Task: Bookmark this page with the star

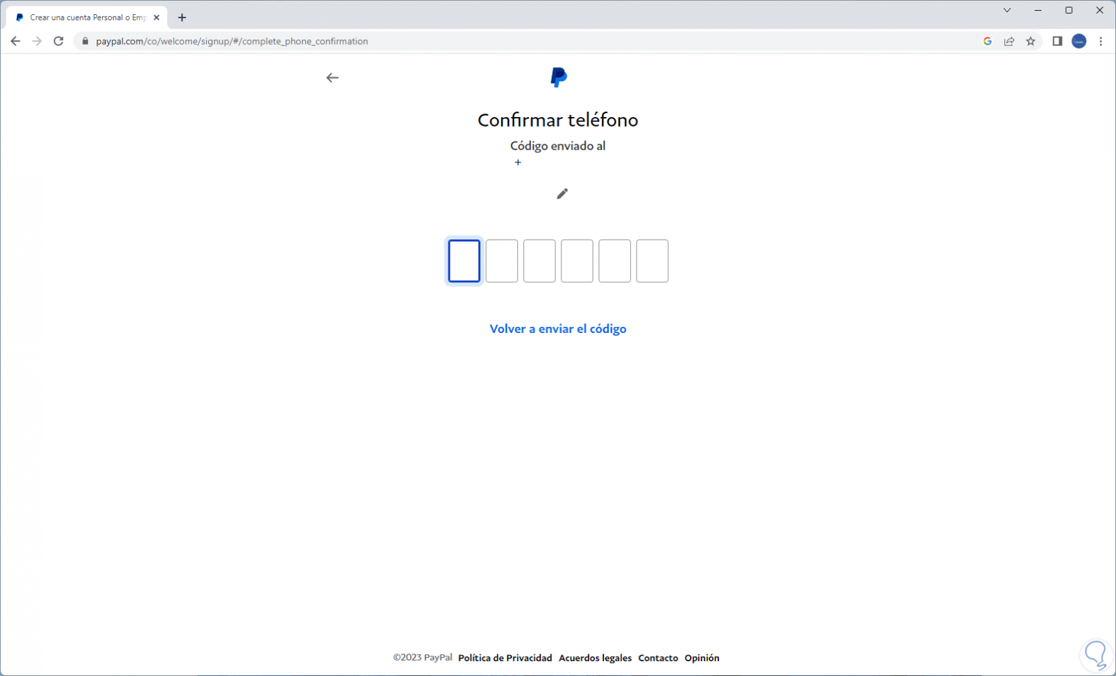Action: (1031, 41)
